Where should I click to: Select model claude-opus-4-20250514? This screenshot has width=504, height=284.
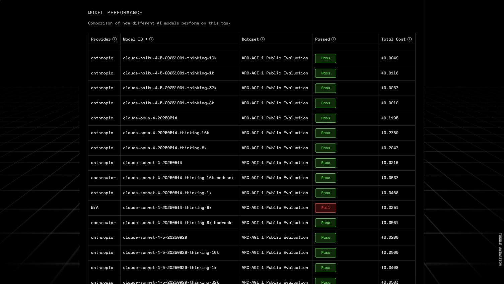pos(150,118)
